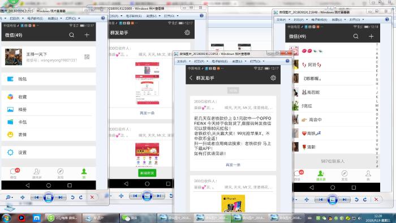
Task: Open 刻录(U) dropdown in right viewer window
Action: (x=338, y=20)
